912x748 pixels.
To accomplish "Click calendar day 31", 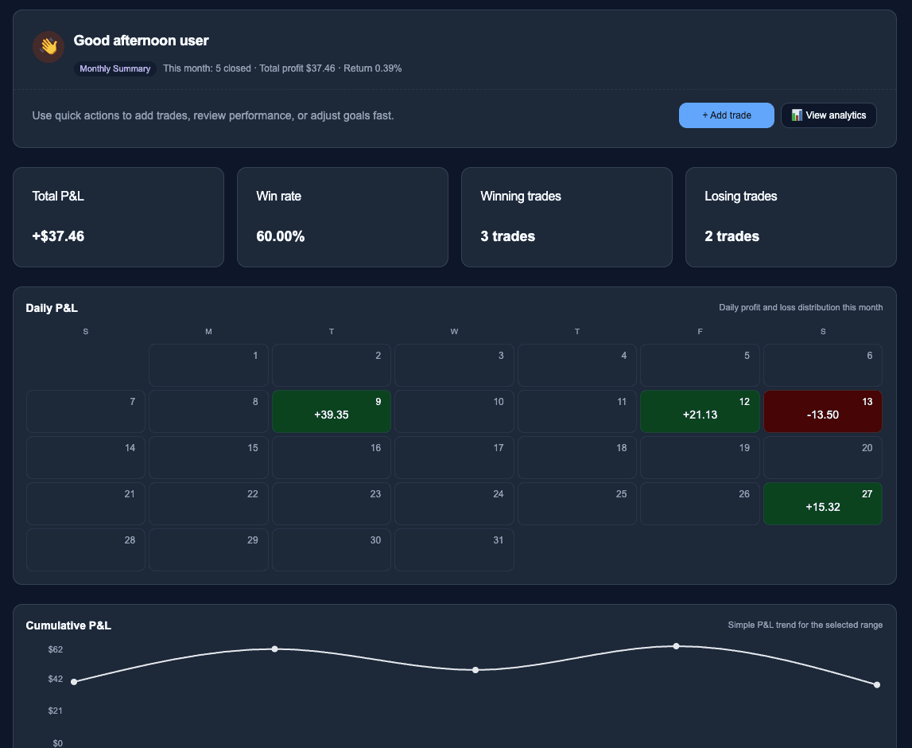I will (x=454, y=549).
